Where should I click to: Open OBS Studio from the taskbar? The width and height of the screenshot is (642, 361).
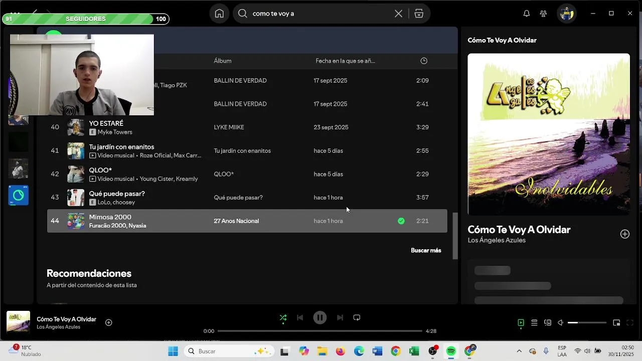(x=433, y=351)
